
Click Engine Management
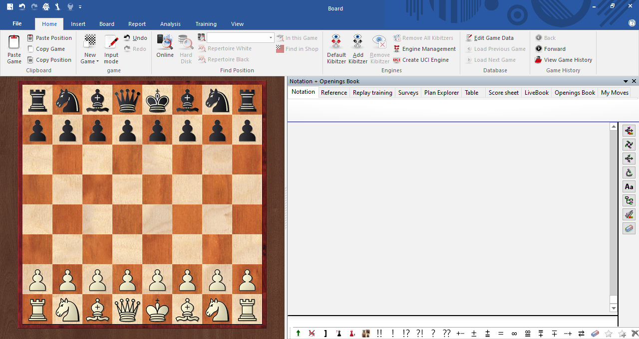tap(424, 49)
